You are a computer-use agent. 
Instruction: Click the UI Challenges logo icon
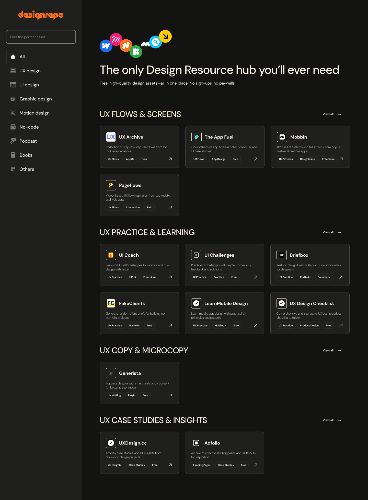(x=196, y=255)
